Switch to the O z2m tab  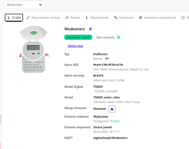14,18
